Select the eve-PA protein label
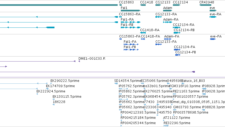This screenshot has width=225, height=127. (x=216, y=36)
